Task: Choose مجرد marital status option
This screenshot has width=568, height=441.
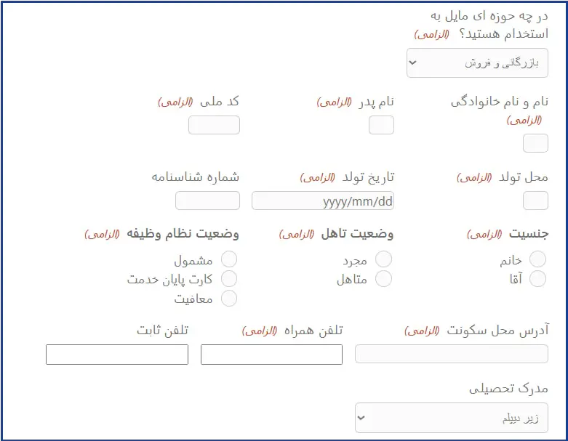Action: click(x=383, y=259)
